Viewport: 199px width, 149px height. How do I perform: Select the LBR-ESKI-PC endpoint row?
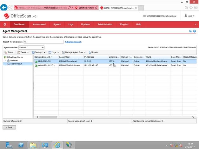[x=115, y=61]
